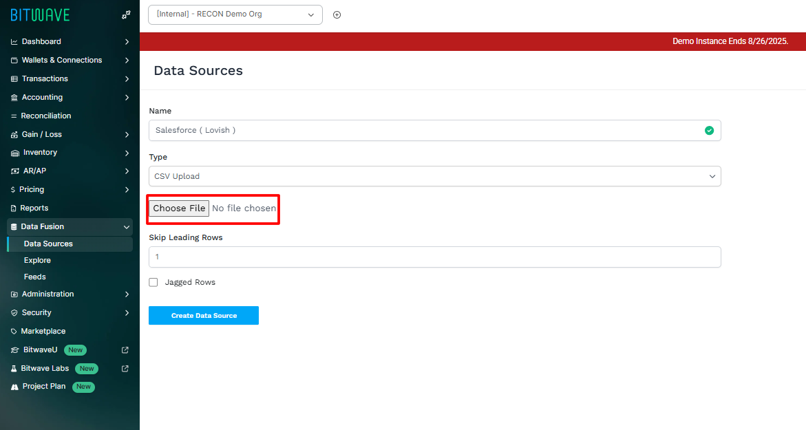Click the Data Sources page heading
This screenshot has height=430, width=806.
pos(198,70)
